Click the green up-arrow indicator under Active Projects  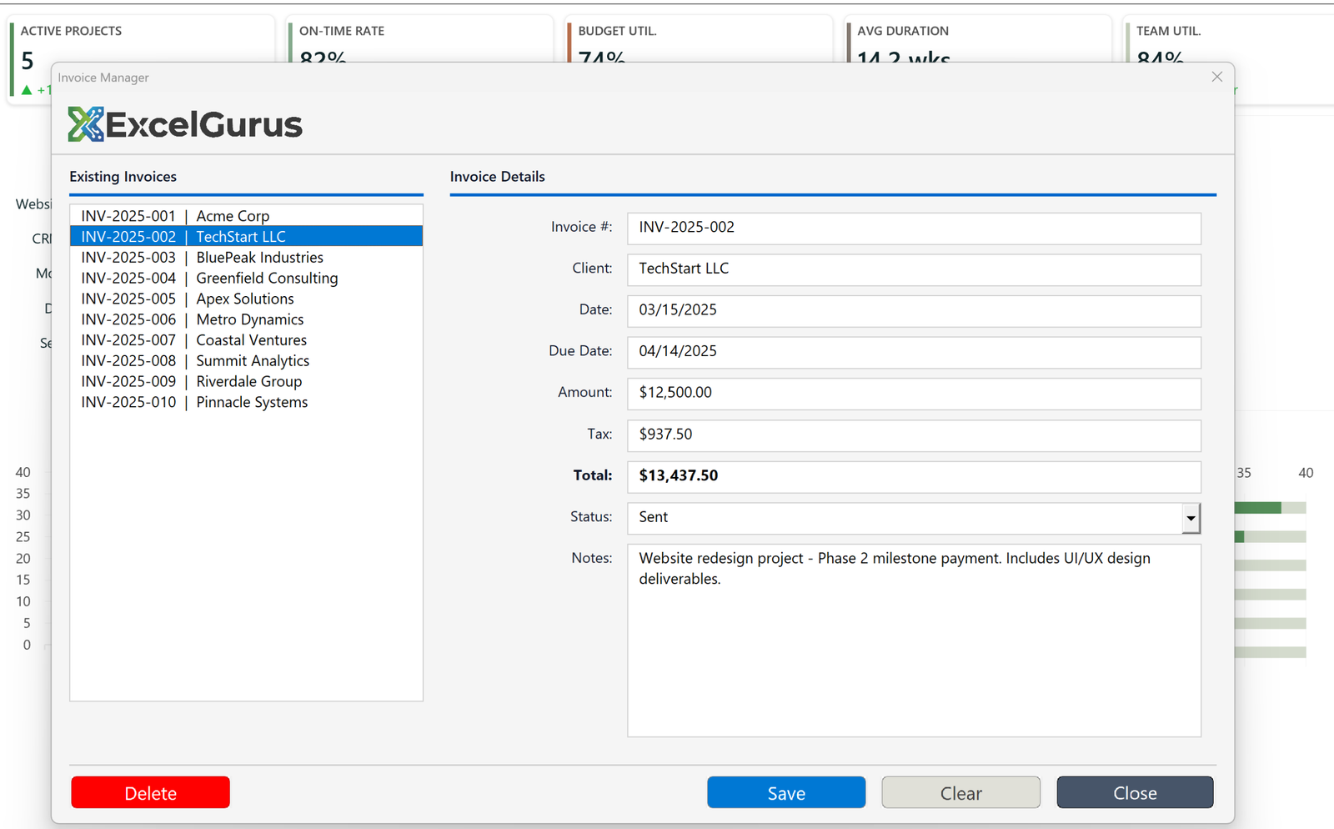(28, 90)
